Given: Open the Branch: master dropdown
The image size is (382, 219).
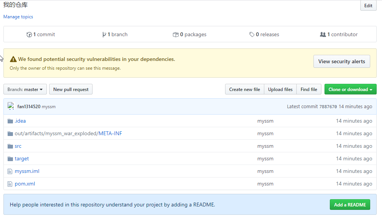Looking at the screenshot, I should pos(25,90).
